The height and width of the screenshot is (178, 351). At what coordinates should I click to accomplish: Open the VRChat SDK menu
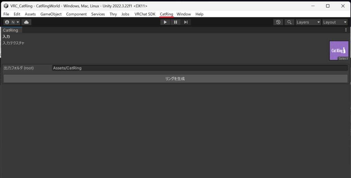point(145,14)
